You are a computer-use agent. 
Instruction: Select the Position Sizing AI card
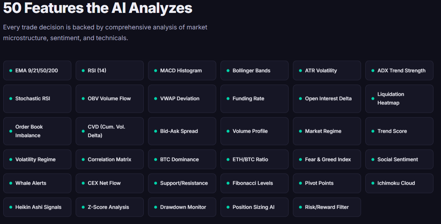tap(254, 207)
